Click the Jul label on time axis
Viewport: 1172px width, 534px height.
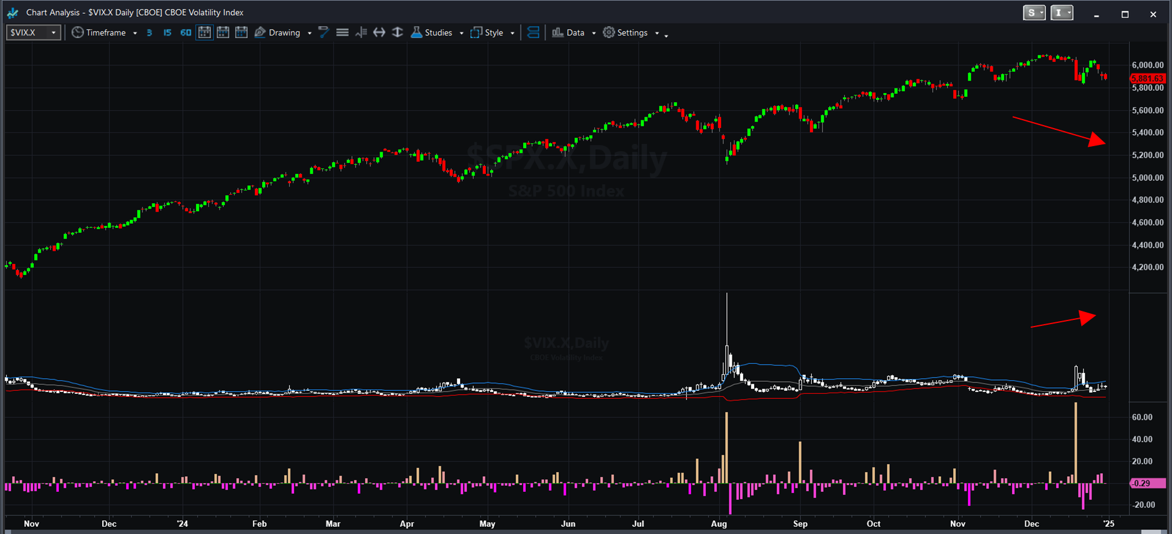(638, 524)
